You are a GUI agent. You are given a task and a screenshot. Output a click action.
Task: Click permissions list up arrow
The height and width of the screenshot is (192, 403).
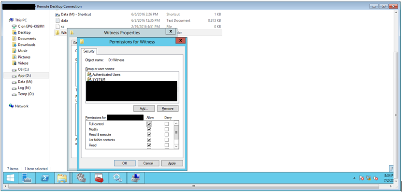176,124
